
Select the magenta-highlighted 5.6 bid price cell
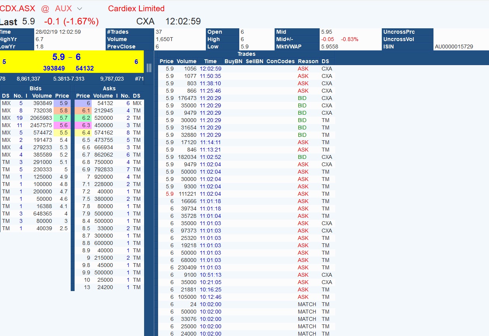click(62, 126)
